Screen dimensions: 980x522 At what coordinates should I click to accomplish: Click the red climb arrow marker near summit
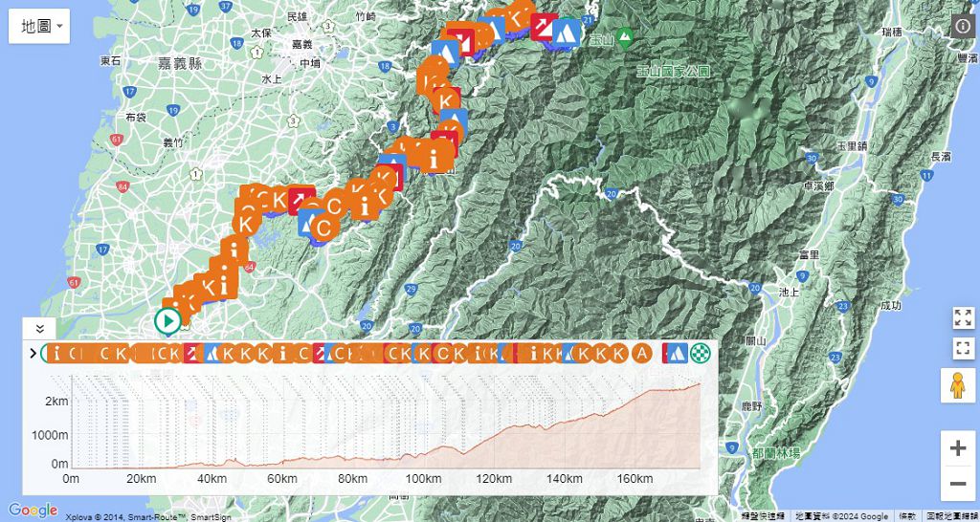(544, 26)
